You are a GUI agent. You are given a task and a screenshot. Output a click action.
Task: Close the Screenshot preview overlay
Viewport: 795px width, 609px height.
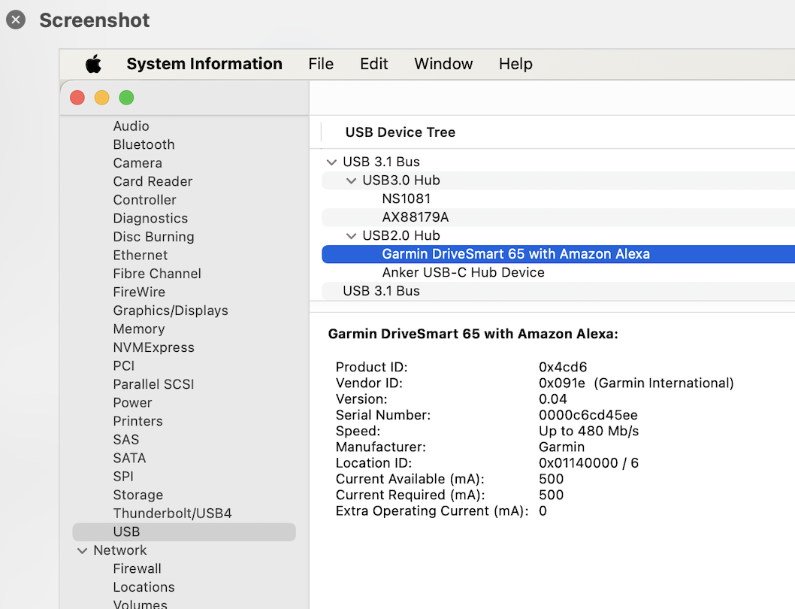(x=16, y=20)
